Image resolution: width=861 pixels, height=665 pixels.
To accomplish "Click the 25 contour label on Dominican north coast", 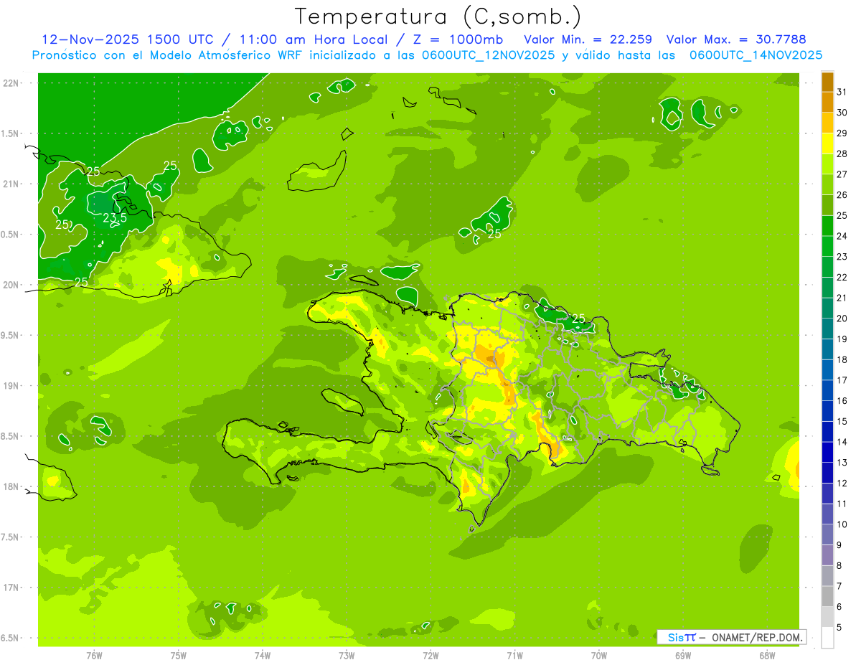I will point(578,319).
